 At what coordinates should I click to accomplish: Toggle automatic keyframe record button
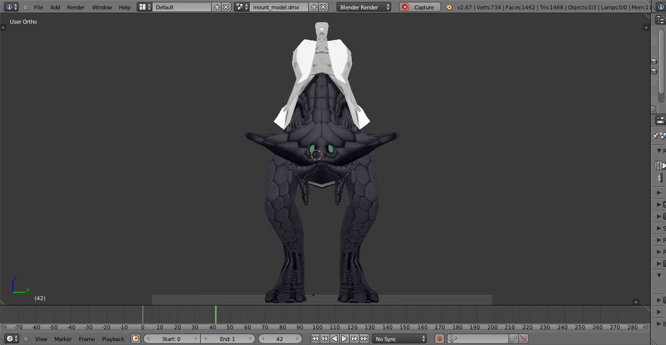point(440,339)
